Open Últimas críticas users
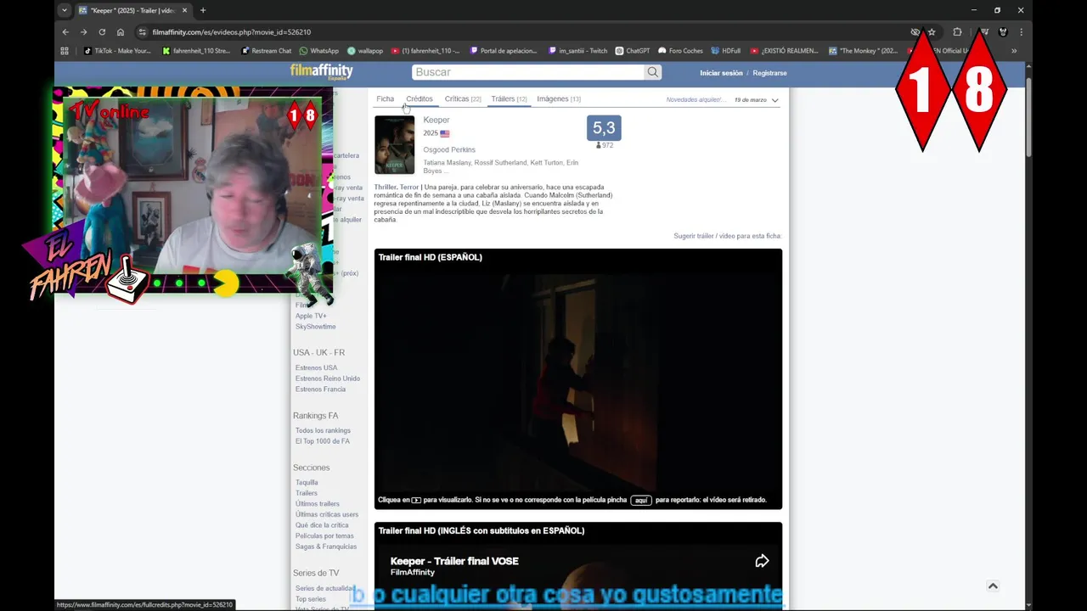 pyautogui.click(x=327, y=514)
